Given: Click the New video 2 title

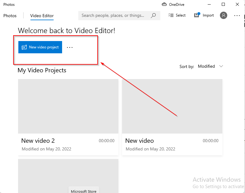Looking at the screenshot, I should pos(38,141).
